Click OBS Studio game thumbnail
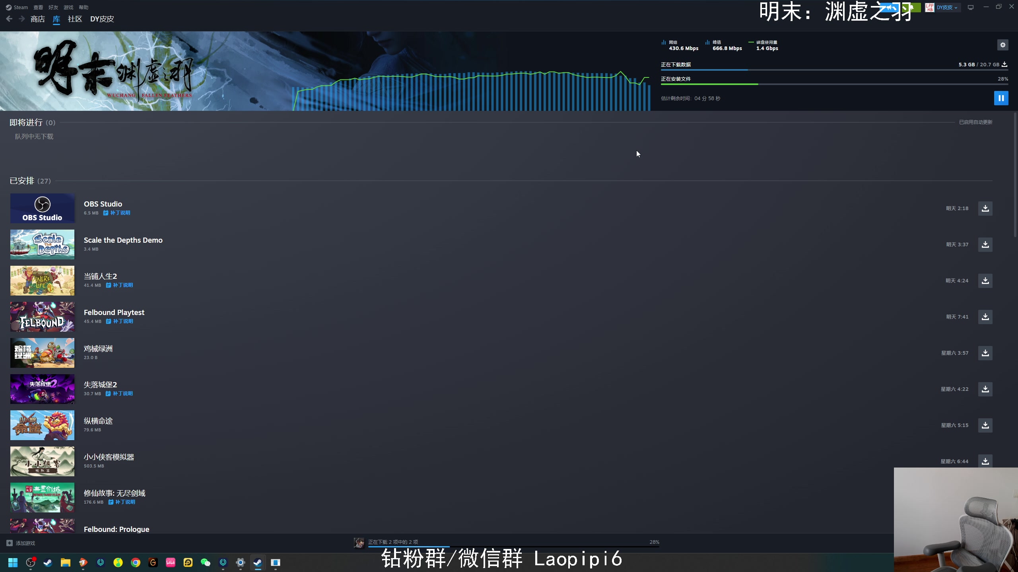This screenshot has width=1018, height=572. (42, 208)
